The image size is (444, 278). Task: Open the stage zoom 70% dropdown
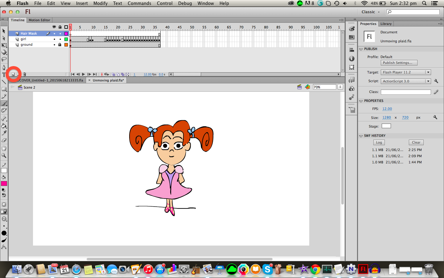tap(340, 87)
